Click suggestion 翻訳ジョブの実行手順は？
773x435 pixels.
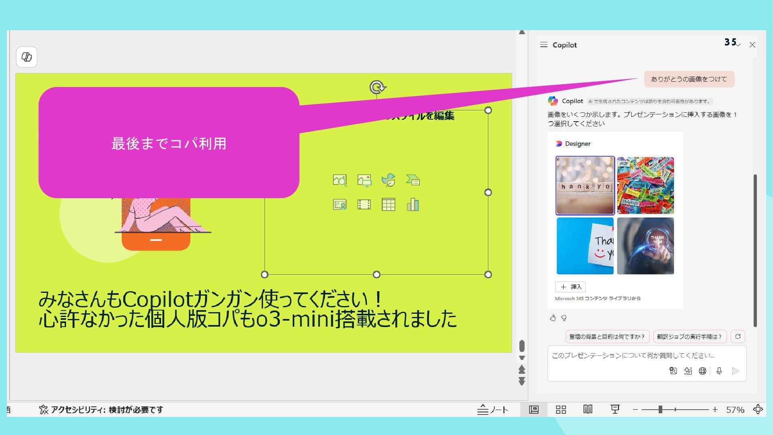coord(690,337)
